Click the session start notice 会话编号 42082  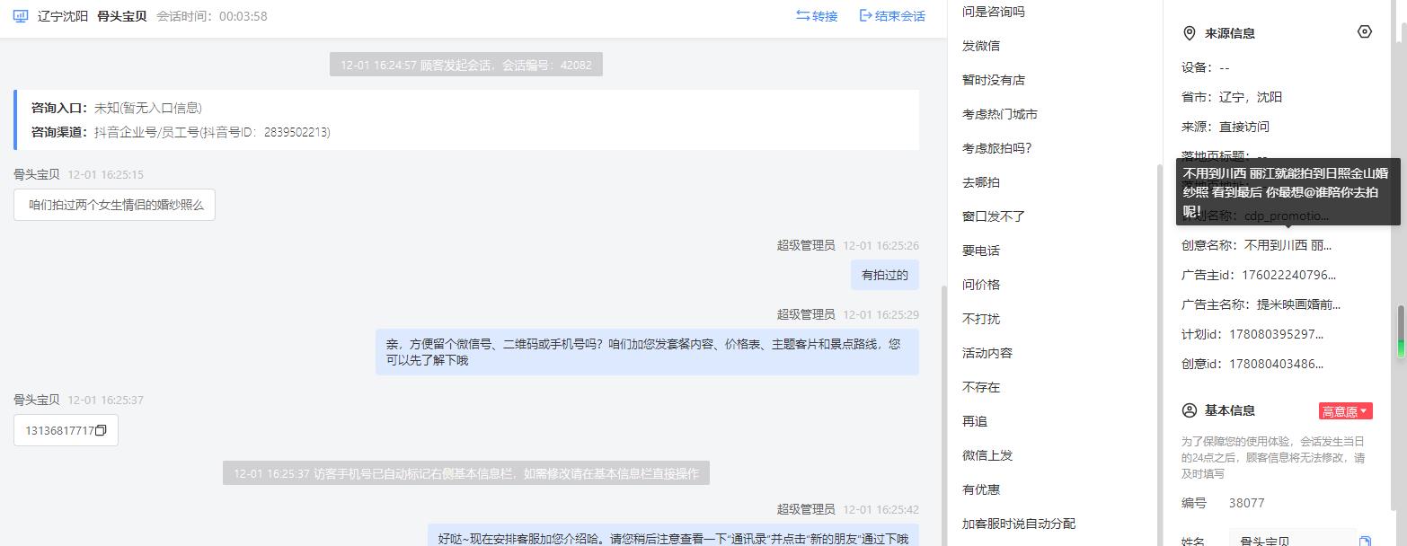pyautogui.click(x=465, y=65)
